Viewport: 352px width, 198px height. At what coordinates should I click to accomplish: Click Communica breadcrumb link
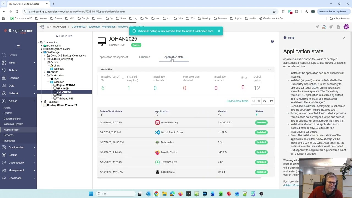click(x=78, y=27)
